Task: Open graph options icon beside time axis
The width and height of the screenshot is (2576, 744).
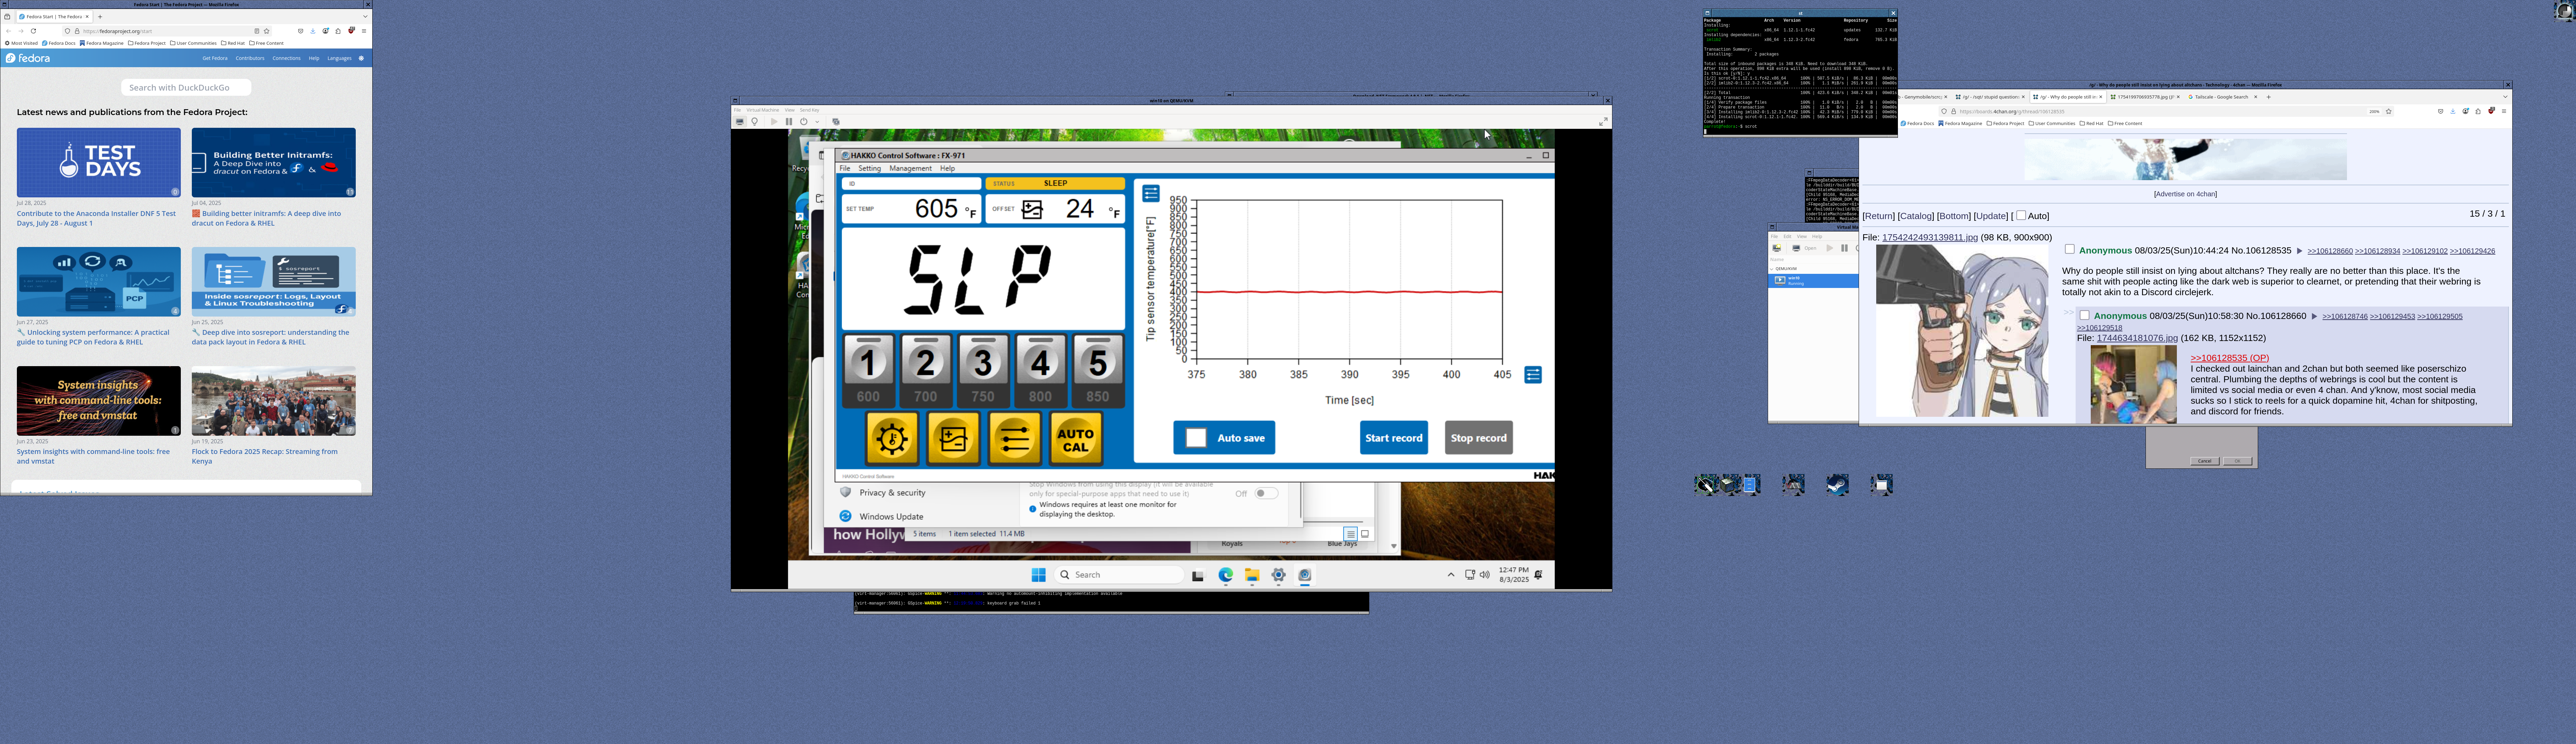Action: coord(1533,375)
